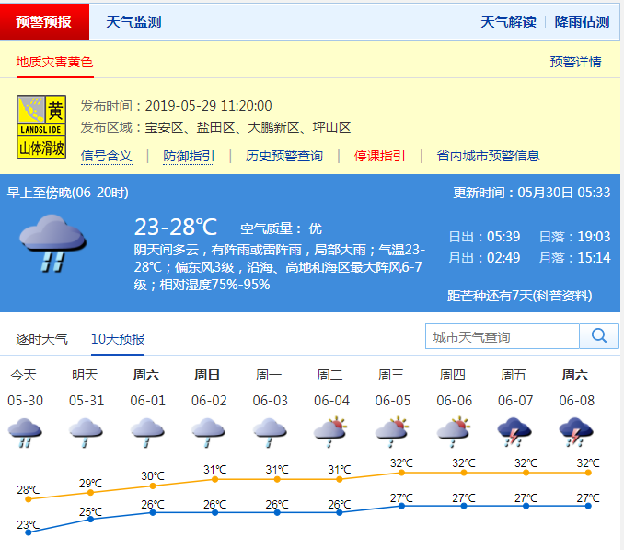
Task: Click the 06-08 Saturday thunderstorm icon
Action: (x=576, y=432)
